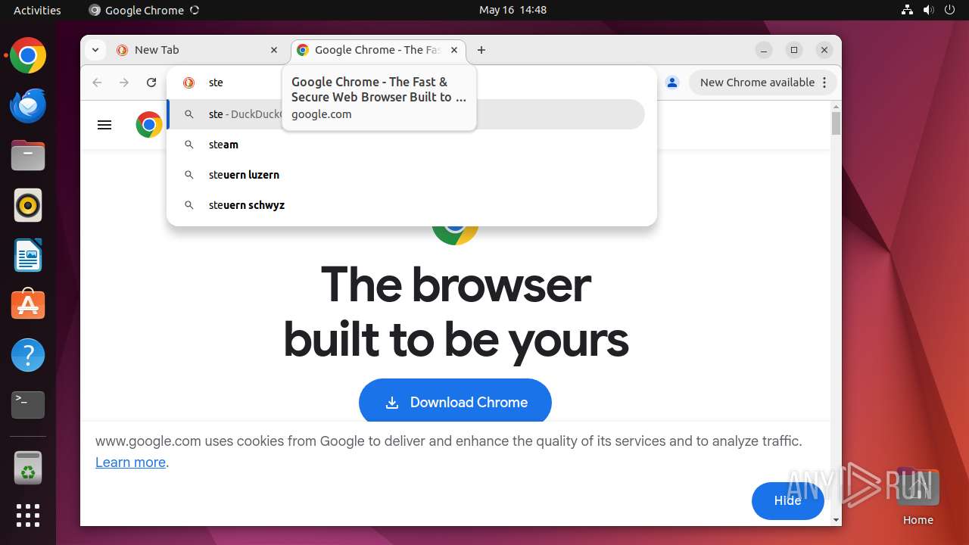Reload the current page

click(151, 83)
